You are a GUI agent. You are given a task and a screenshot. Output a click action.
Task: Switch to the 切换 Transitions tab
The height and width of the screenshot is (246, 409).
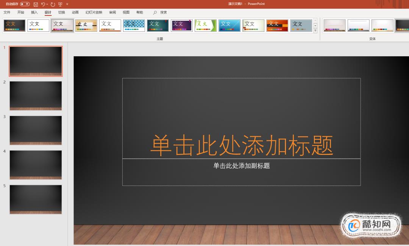tap(62, 12)
